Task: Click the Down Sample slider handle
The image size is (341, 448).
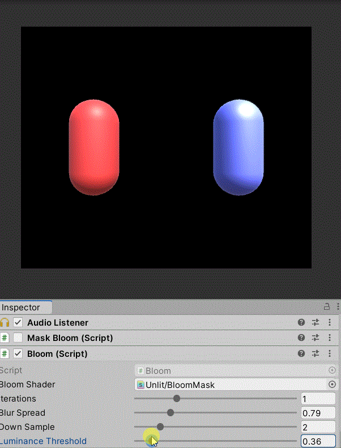Action: point(160,427)
